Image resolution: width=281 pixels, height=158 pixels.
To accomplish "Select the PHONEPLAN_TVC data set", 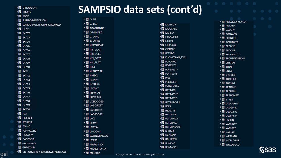I will [x=175, y=57].
